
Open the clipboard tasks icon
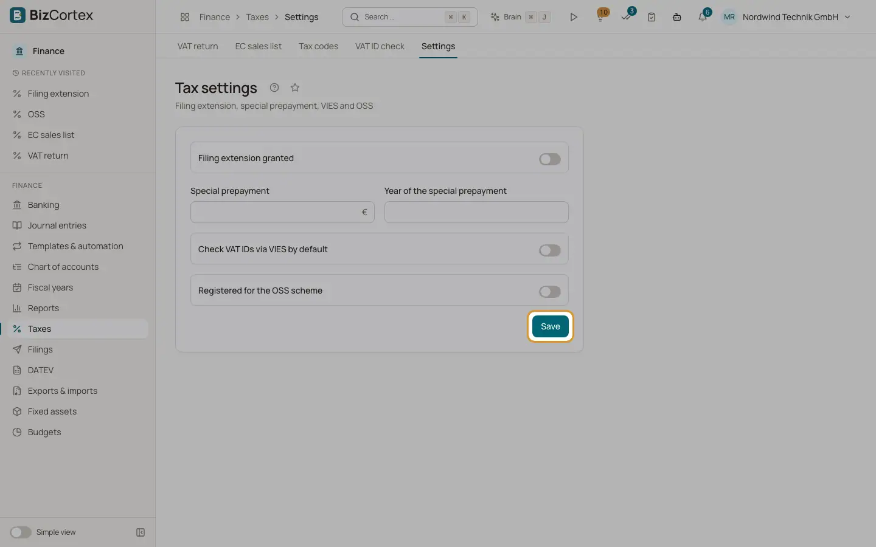[x=652, y=17]
